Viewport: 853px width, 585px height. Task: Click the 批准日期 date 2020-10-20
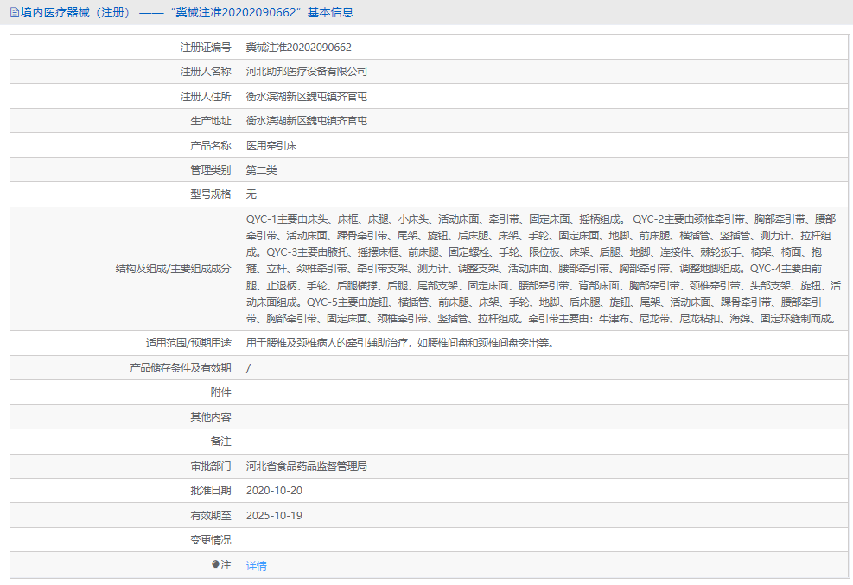[x=273, y=491]
